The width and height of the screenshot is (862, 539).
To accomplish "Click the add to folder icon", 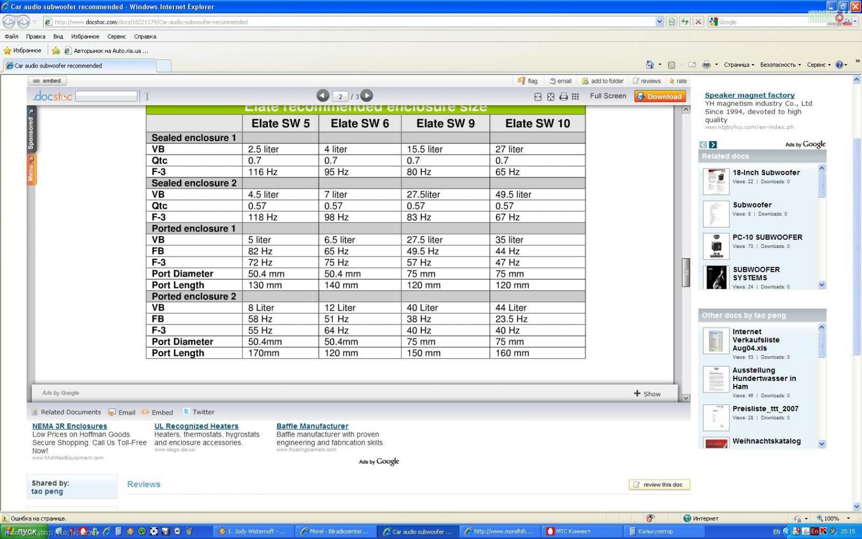I will 585,81.
